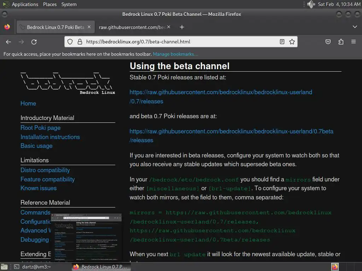Open a new tab with plus button

click(182, 27)
